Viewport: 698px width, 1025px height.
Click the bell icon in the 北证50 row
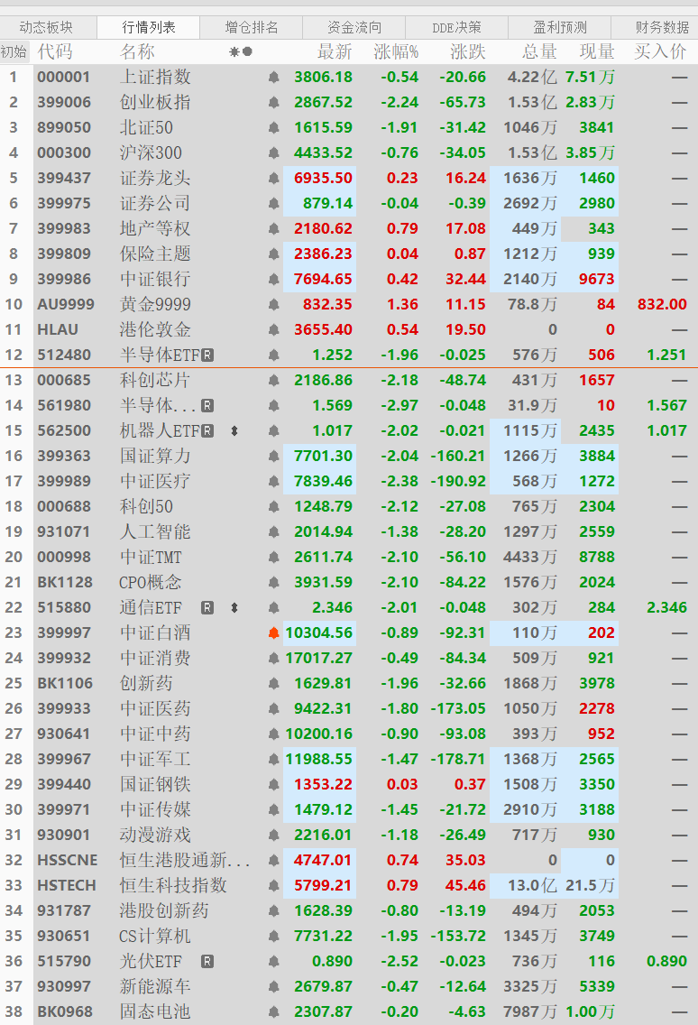[x=274, y=127]
